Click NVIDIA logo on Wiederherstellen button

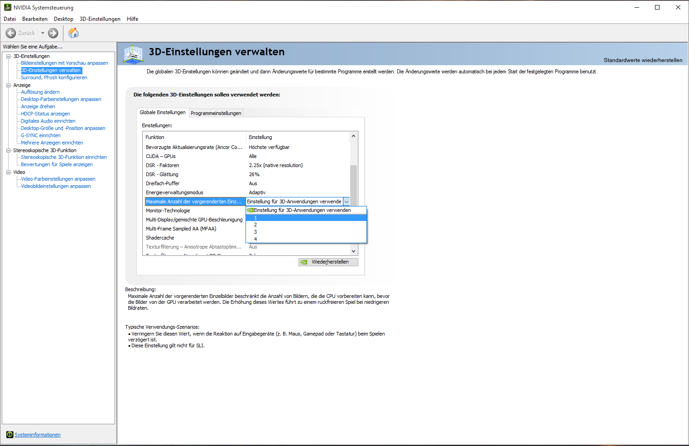304,262
